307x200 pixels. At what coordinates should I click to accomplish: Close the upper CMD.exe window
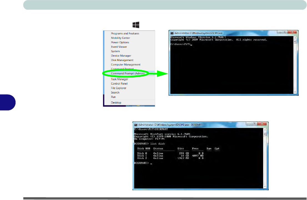click(x=292, y=32)
